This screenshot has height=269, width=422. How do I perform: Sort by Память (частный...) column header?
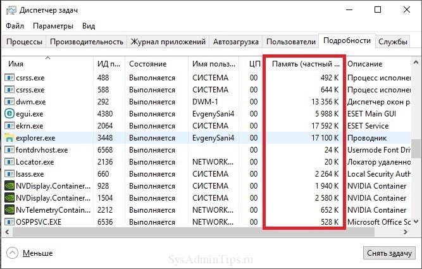304,64
